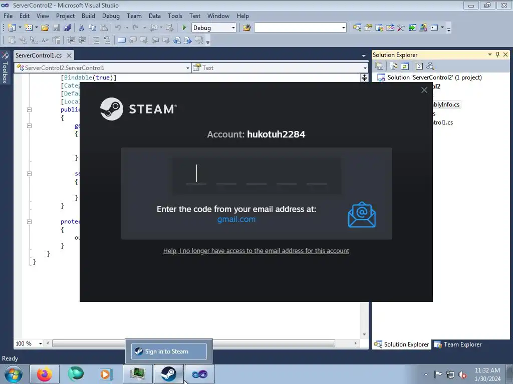
Task: Collapse the 'public' property code region
Action: pos(29,109)
